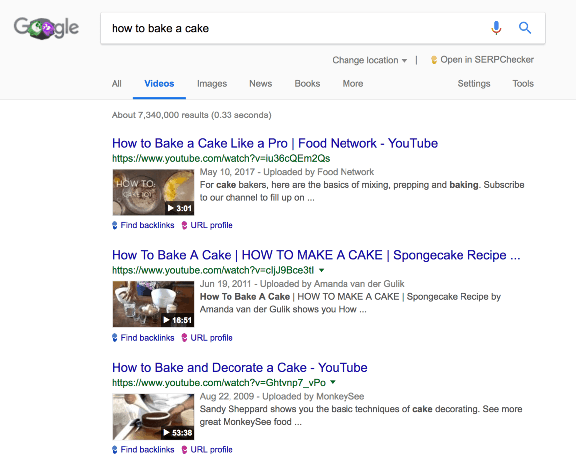Open Search Tools
The image size is (576, 460).
coord(523,83)
